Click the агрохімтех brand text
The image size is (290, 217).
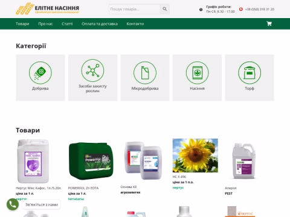coord(130,192)
